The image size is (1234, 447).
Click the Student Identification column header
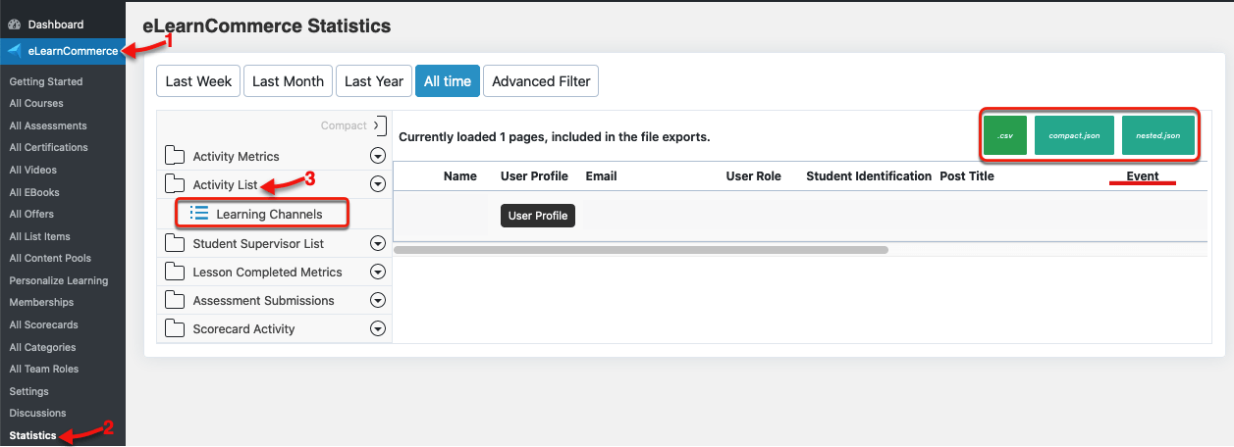tap(869, 176)
